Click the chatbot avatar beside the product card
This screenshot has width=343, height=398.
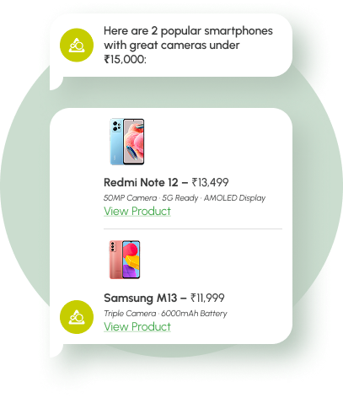point(77,317)
